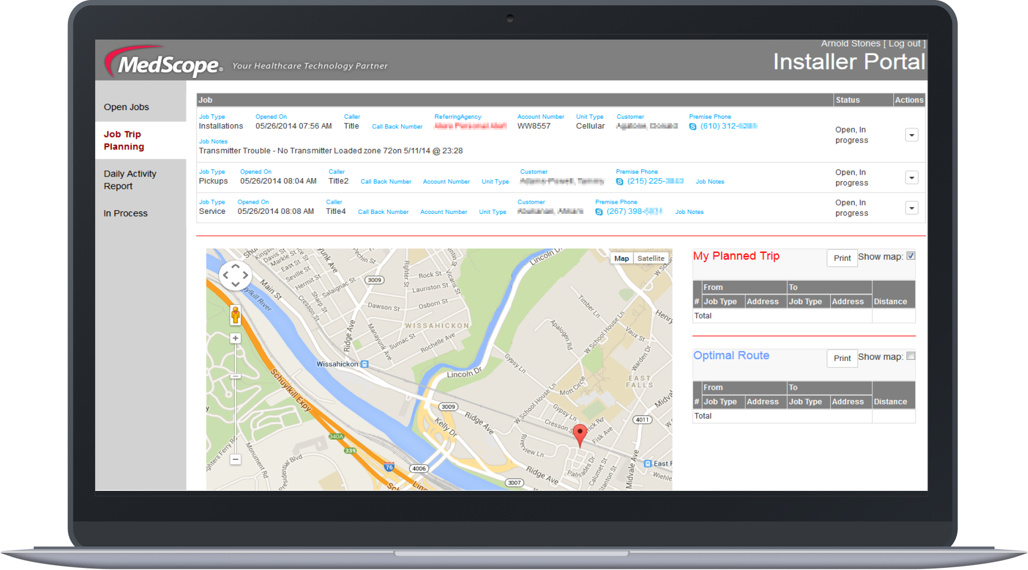Click the Skype icon beside the (267) 398 phone

[x=599, y=212]
